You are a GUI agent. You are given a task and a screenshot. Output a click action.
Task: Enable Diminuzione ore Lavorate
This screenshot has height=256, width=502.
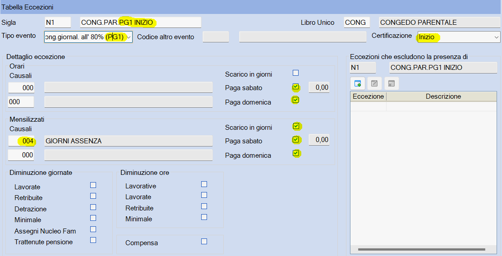(x=204, y=195)
